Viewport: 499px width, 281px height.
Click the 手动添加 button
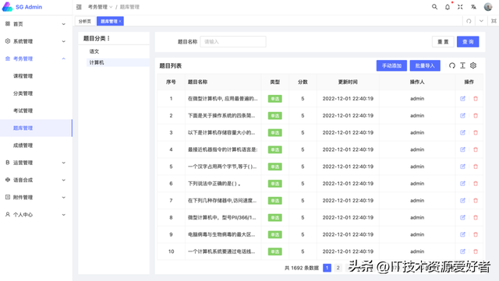pos(391,65)
